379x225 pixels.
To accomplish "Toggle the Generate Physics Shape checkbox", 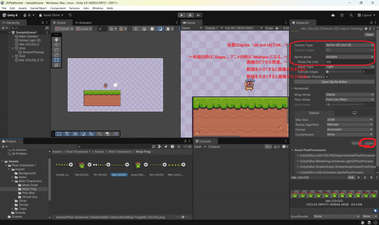I will [x=327, y=77].
